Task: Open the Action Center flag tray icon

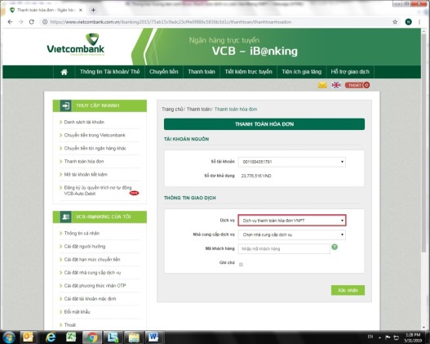Action: pyautogui.click(x=388, y=337)
